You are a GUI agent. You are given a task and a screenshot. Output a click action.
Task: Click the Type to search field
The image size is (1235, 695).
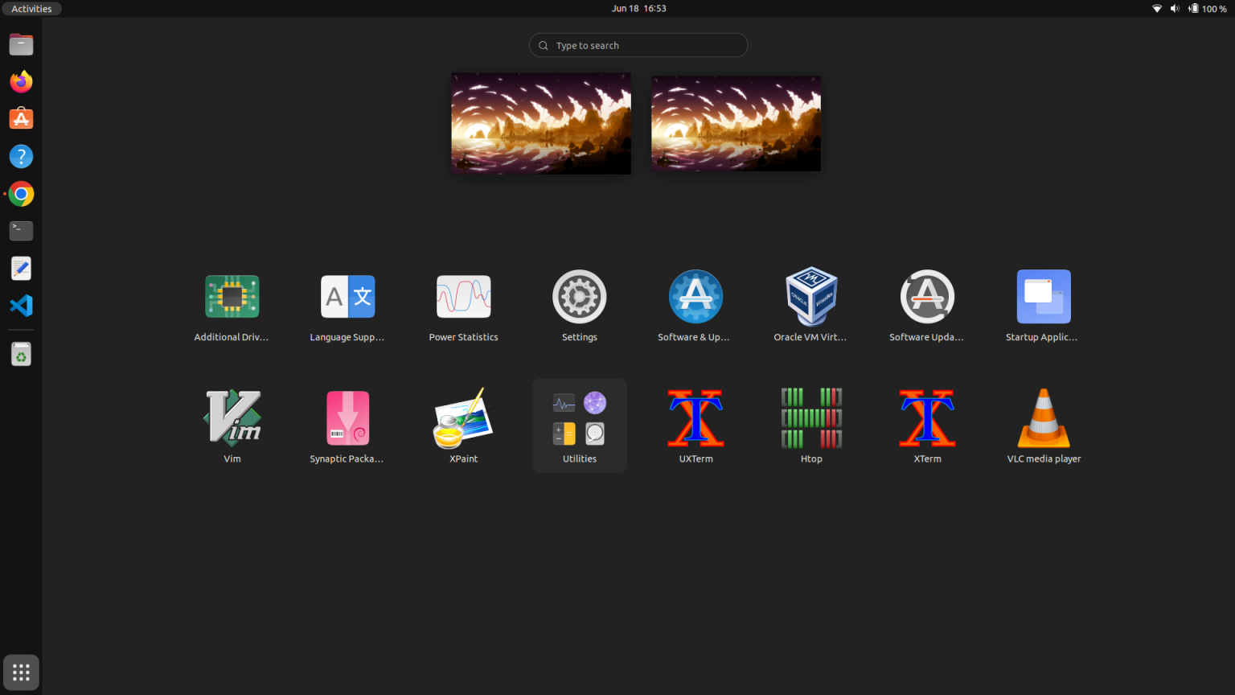[x=638, y=45]
